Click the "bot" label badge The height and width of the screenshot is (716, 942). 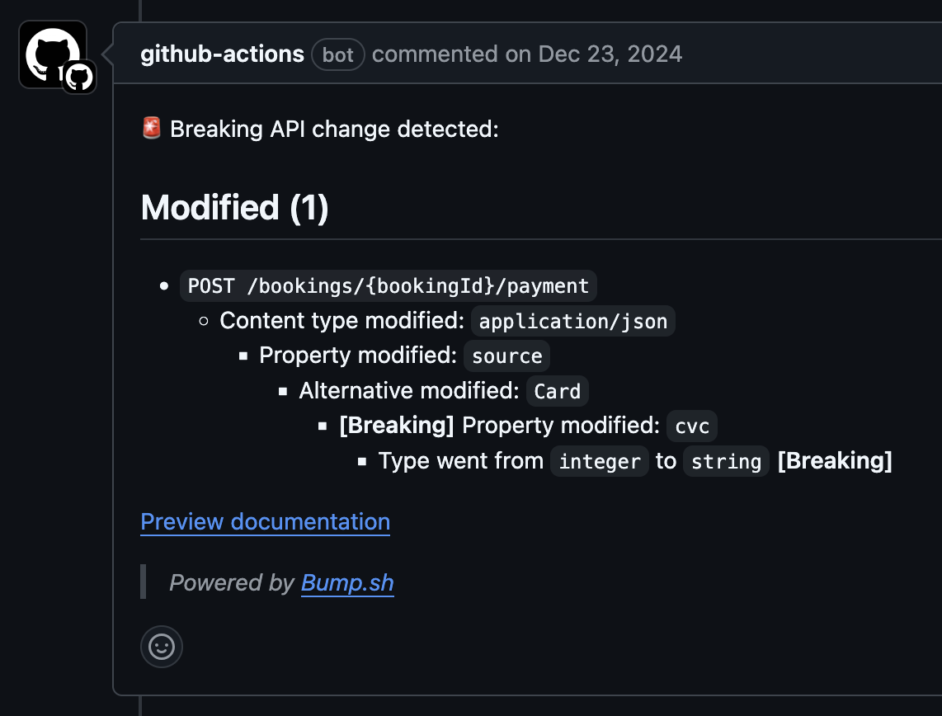338,55
